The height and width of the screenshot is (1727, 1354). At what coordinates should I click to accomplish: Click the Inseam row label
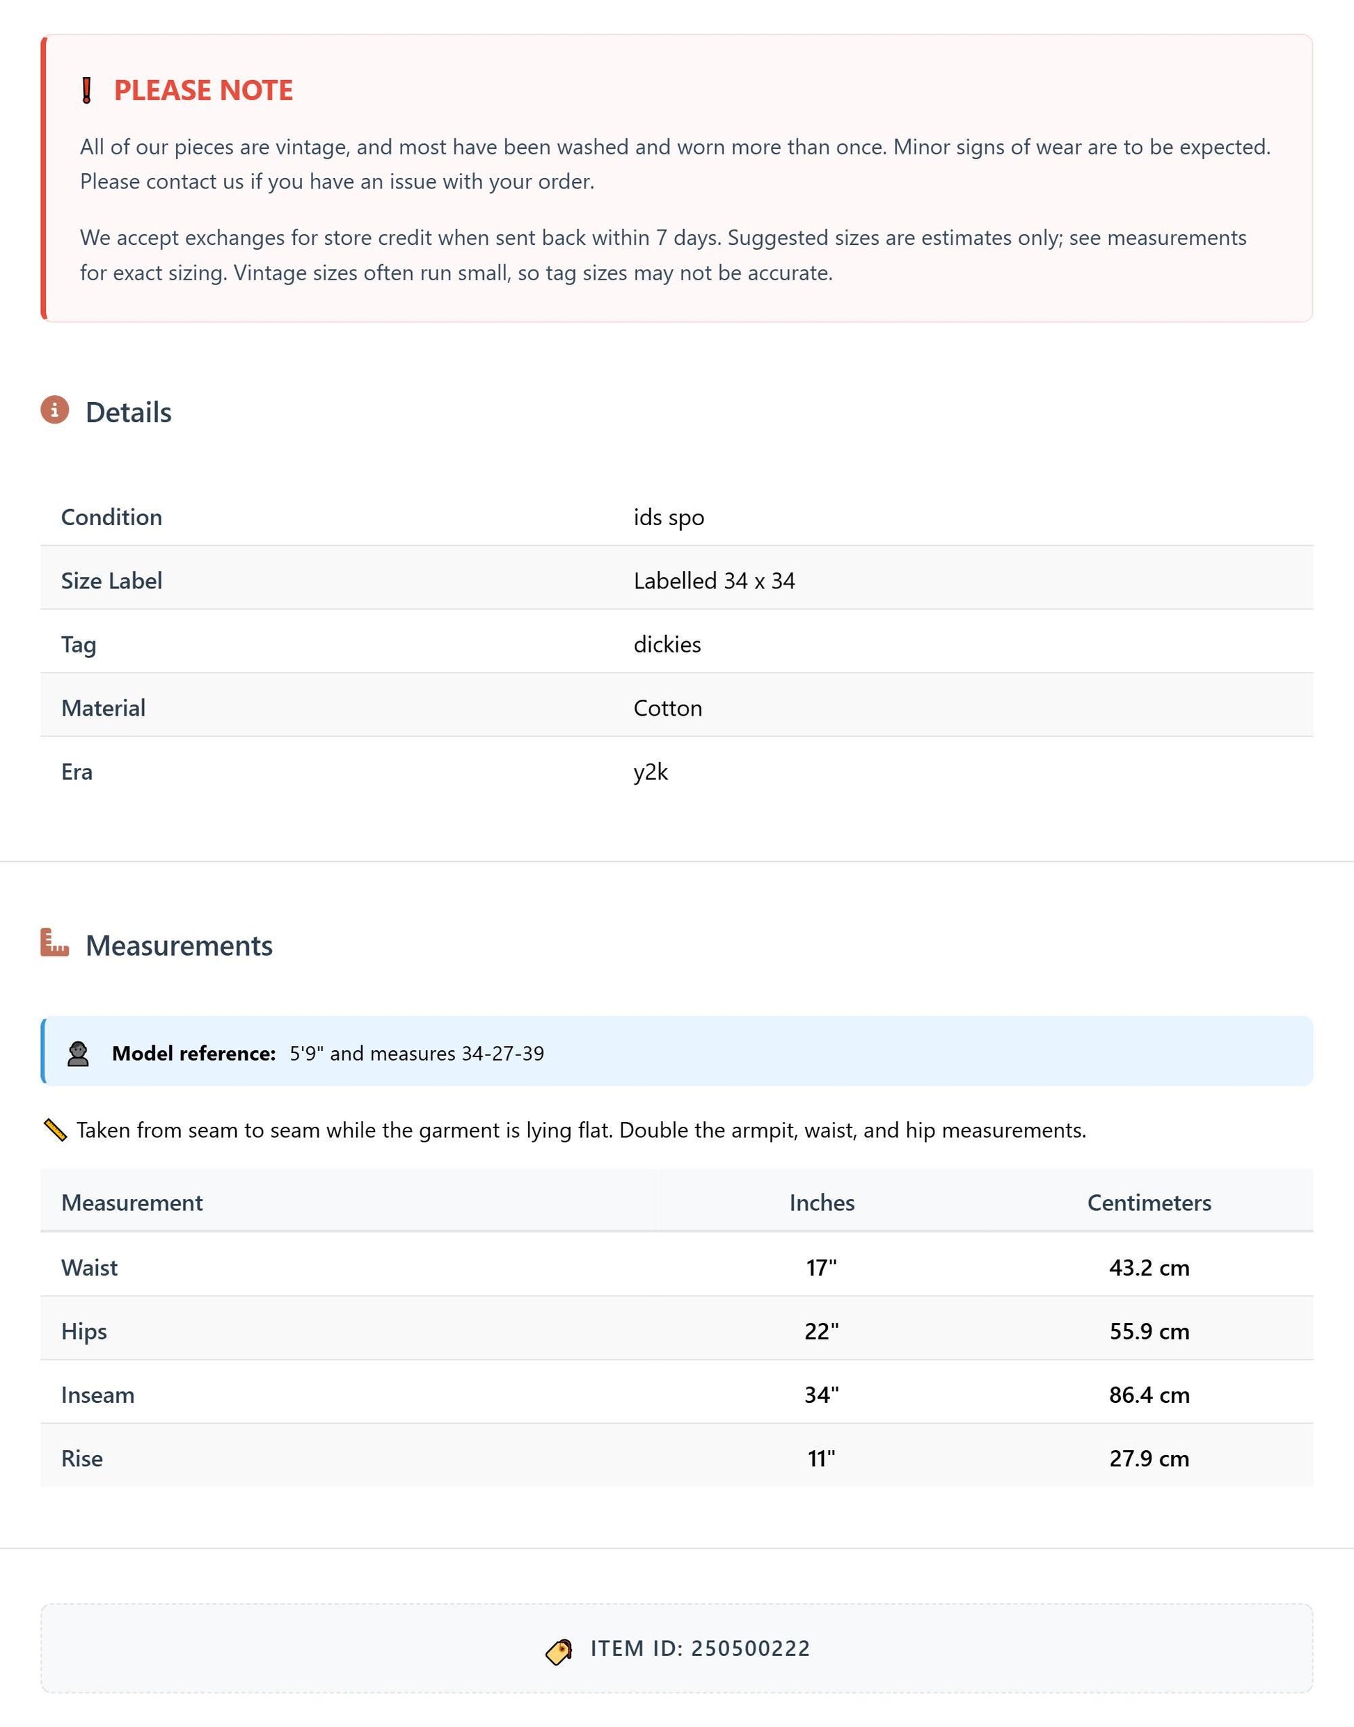coord(97,1395)
